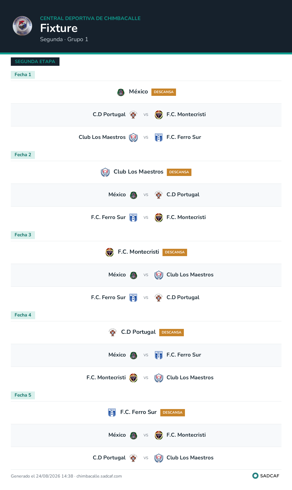Click F.C. Ferro Sur crest in Fecha 5 descansa
Screen dimensions: 292x490
click(112, 413)
